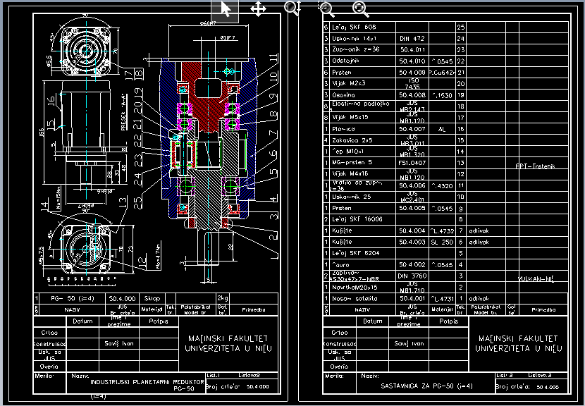Pick the zoom window selection tool
This screenshot has width=585, height=406.
[x=326, y=8]
